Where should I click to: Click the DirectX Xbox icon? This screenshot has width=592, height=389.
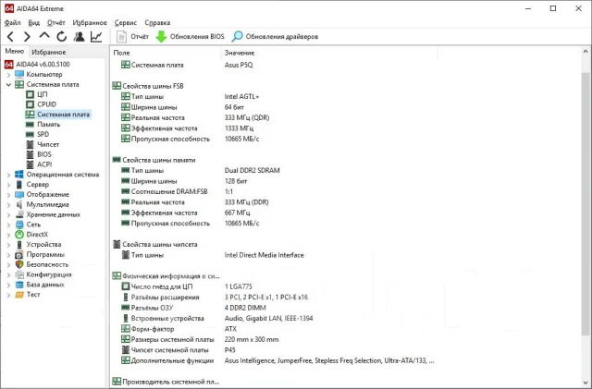coord(19,235)
